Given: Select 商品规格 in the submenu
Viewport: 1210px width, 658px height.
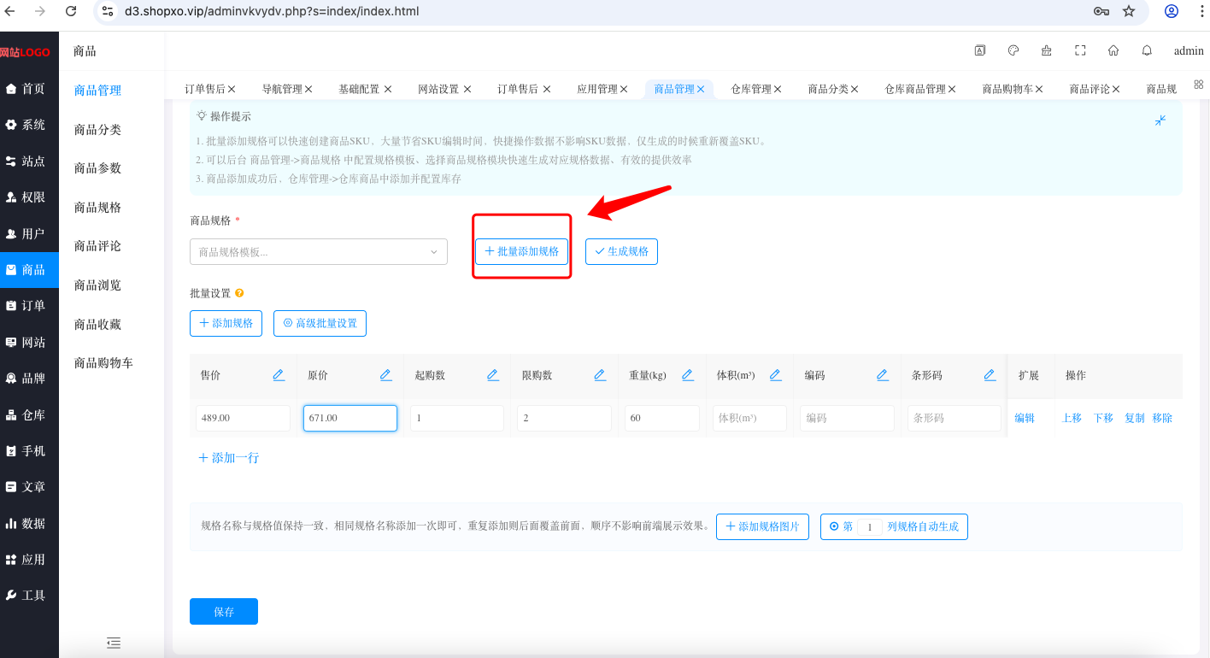Looking at the screenshot, I should pos(98,207).
